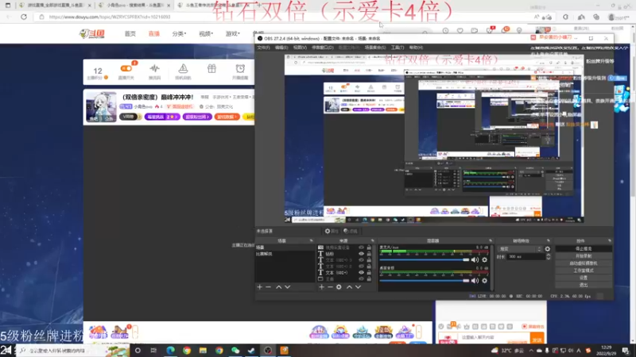Pop out the OBS scenes dock
The height and width of the screenshot is (357, 636).
pos(311,241)
